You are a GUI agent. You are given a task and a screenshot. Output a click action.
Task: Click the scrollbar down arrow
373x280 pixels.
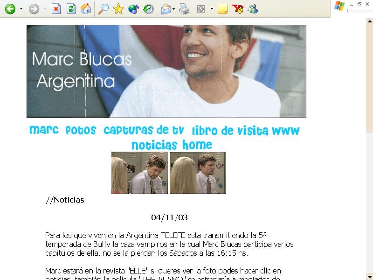coord(370,276)
